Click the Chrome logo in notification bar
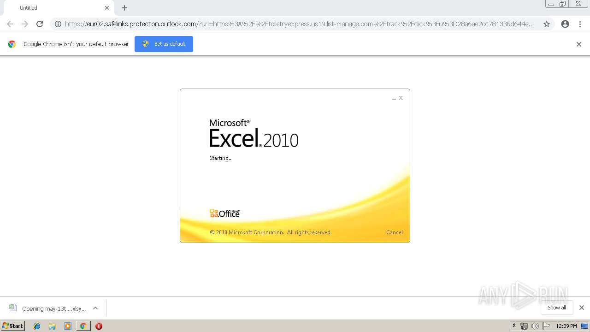The height and width of the screenshot is (332, 590). pyautogui.click(x=12, y=44)
